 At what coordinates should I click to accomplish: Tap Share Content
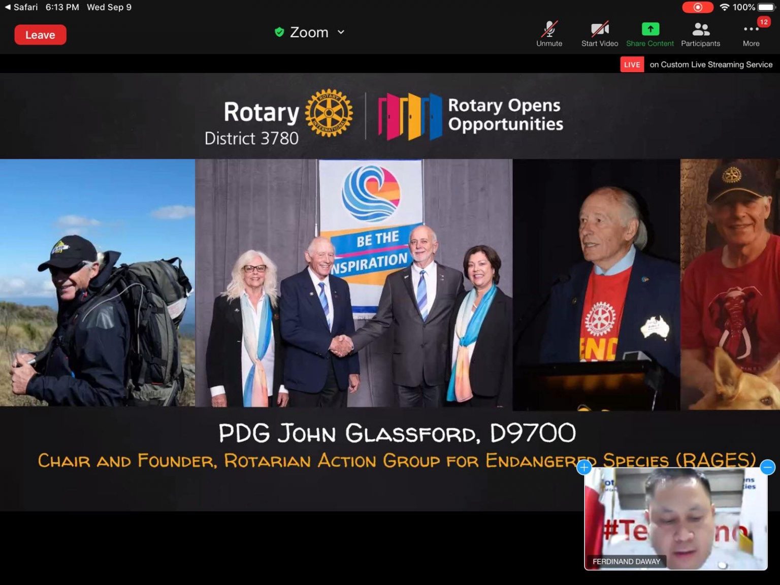(x=650, y=34)
